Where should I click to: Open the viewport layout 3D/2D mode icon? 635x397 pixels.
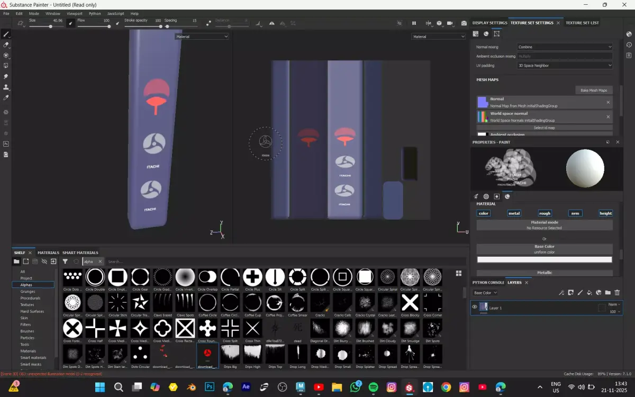(x=428, y=23)
